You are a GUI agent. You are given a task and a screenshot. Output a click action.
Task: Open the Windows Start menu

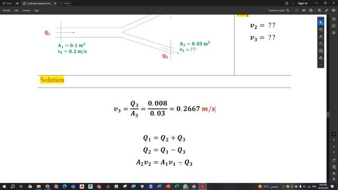point(4,186)
